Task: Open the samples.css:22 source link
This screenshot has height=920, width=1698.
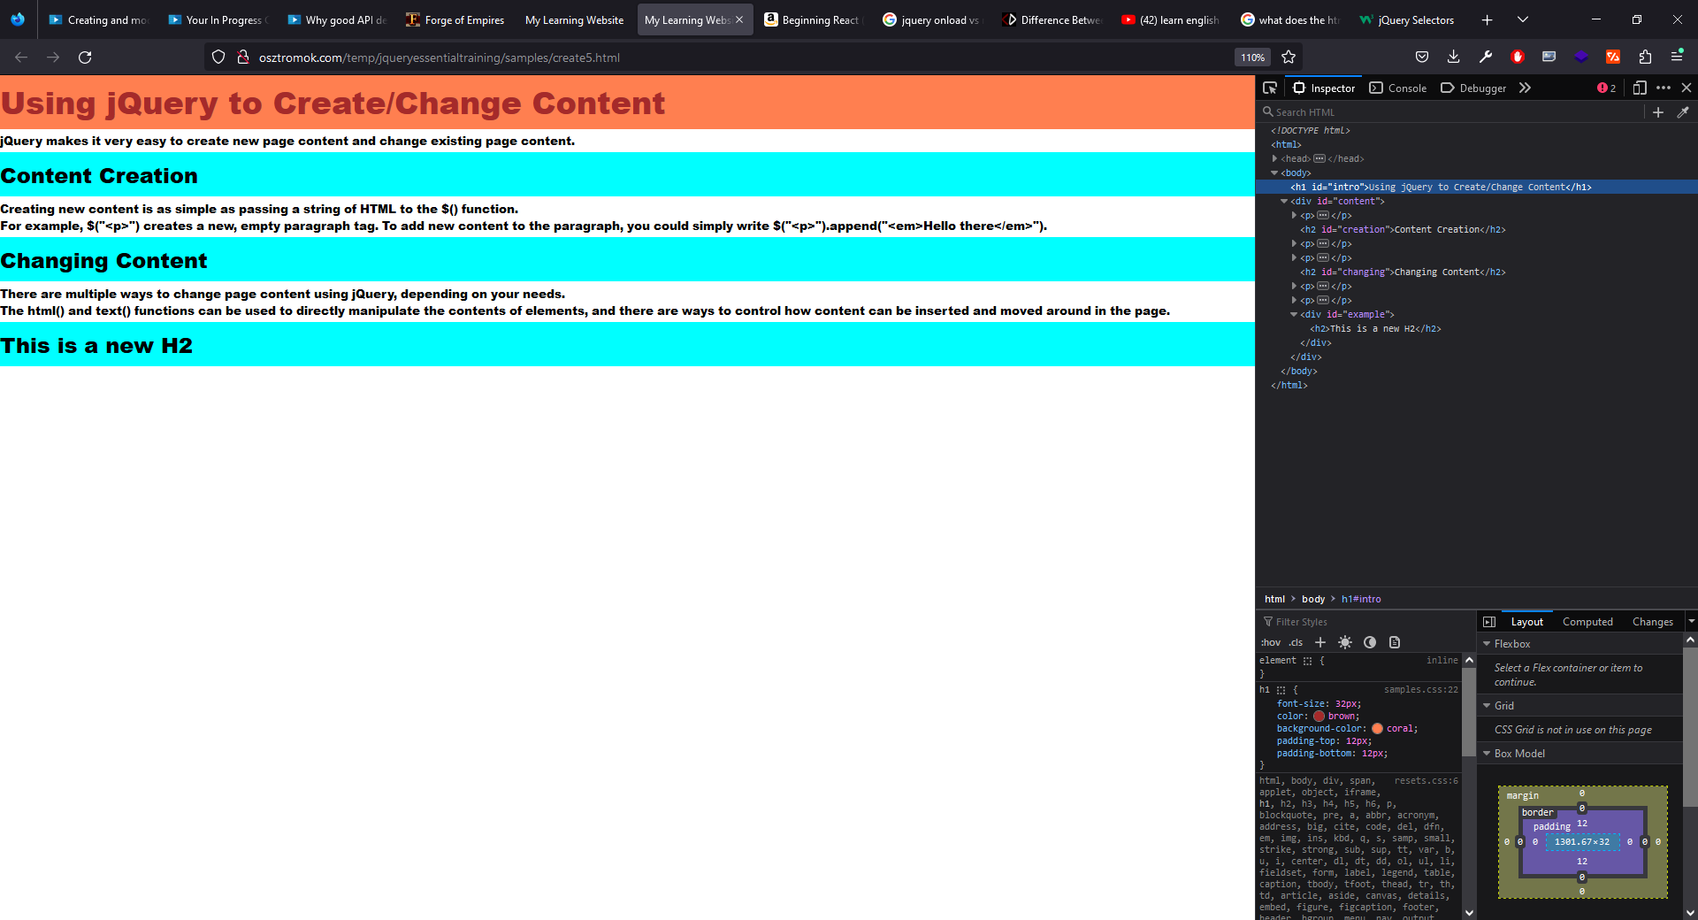Action: [1421, 690]
